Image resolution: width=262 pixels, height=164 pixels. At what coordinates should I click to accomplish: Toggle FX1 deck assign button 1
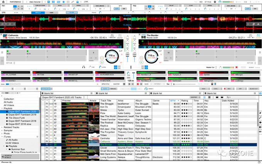pos(15,6)
